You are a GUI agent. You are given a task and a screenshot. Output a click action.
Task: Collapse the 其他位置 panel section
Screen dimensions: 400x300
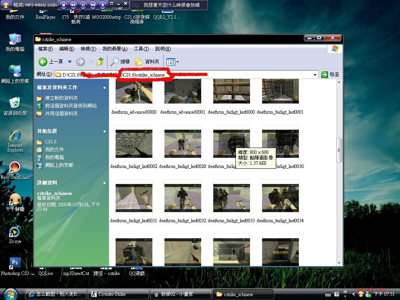pos(104,131)
